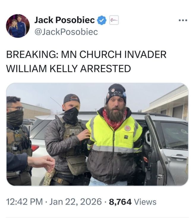
Task: Open the tweet's three-dot more options menu
Action: click(183, 20)
